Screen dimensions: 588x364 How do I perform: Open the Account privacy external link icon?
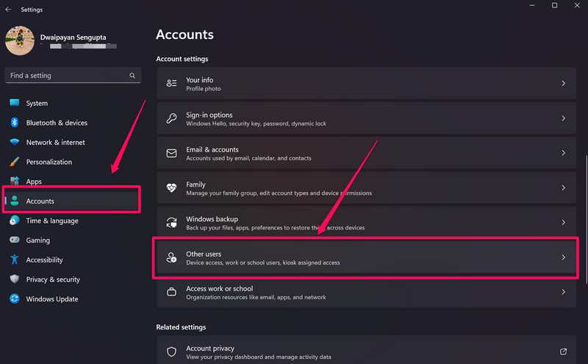[x=563, y=351]
